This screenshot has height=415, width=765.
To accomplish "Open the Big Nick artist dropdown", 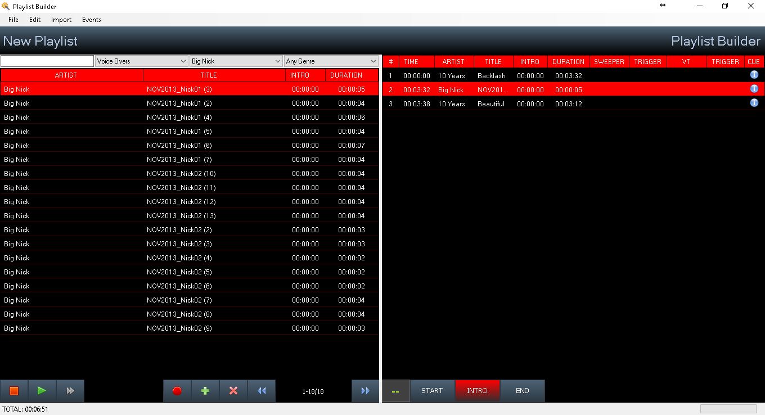I will [236, 61].
